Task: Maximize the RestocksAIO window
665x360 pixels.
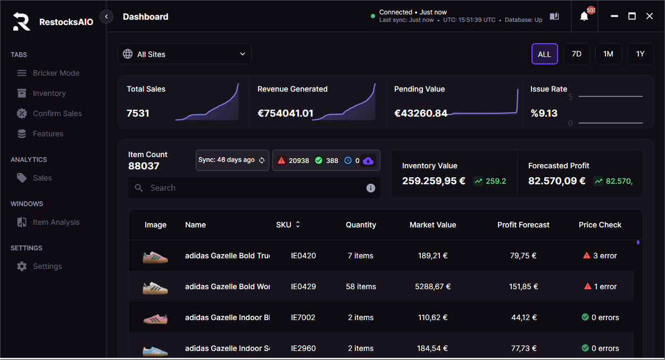Action: point(632,17)
